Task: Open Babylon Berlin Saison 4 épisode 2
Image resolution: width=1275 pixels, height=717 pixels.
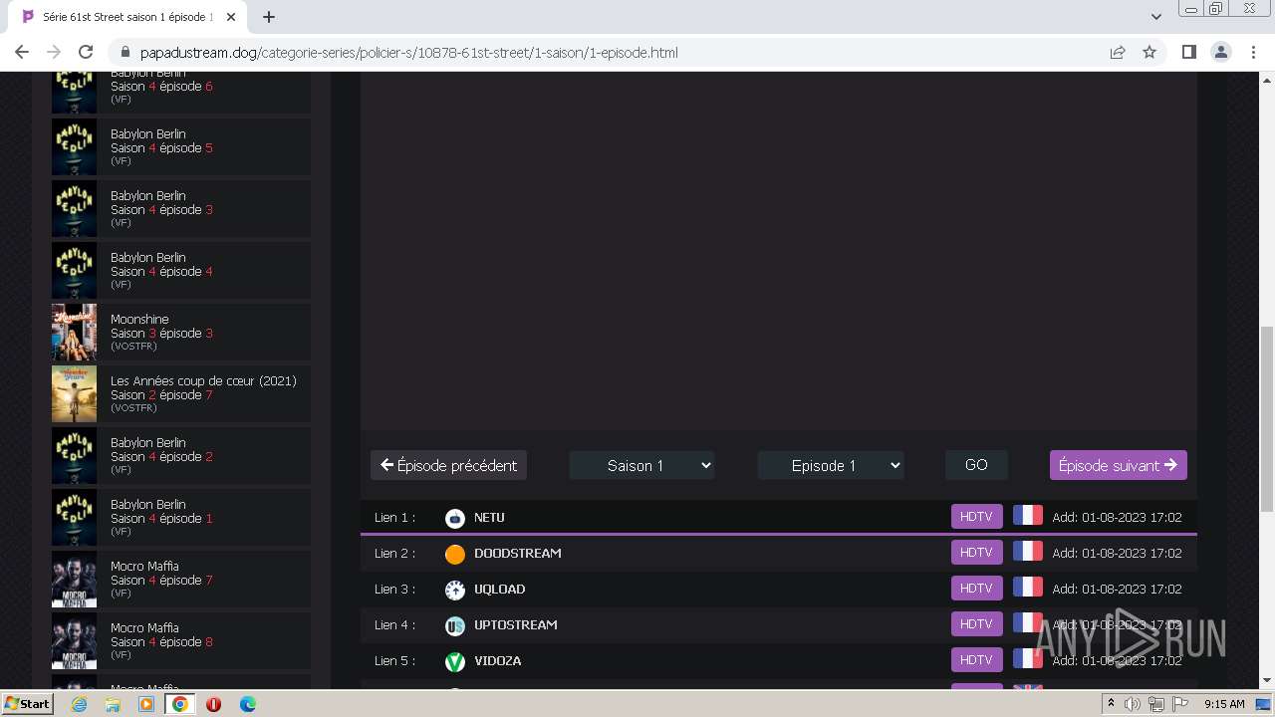Action: coord(180,455)
